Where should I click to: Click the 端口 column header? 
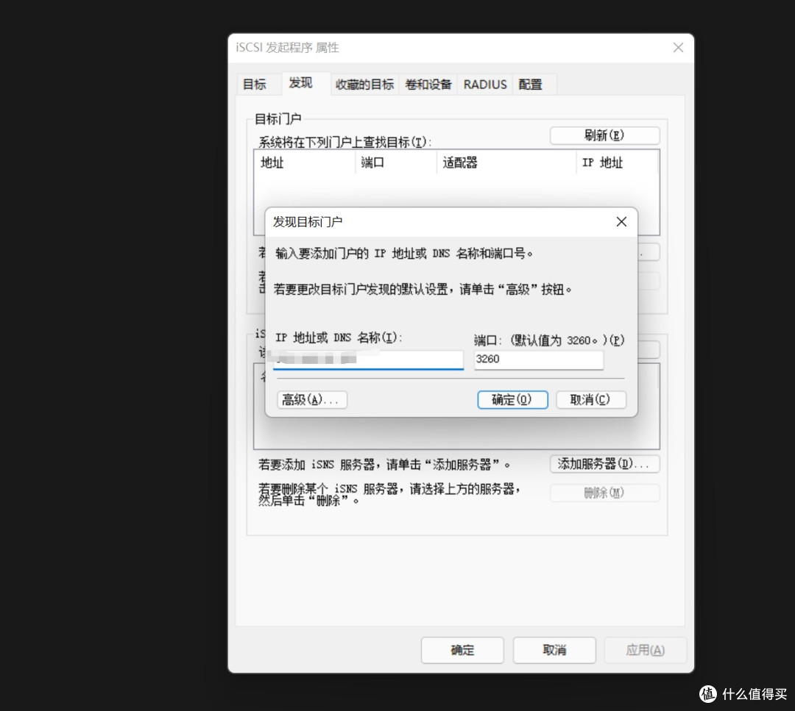(x=395, y=162)
